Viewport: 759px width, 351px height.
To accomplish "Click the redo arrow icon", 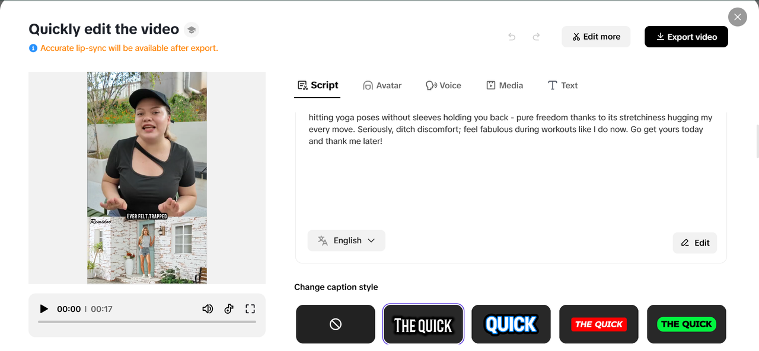I will click(536, 37).
